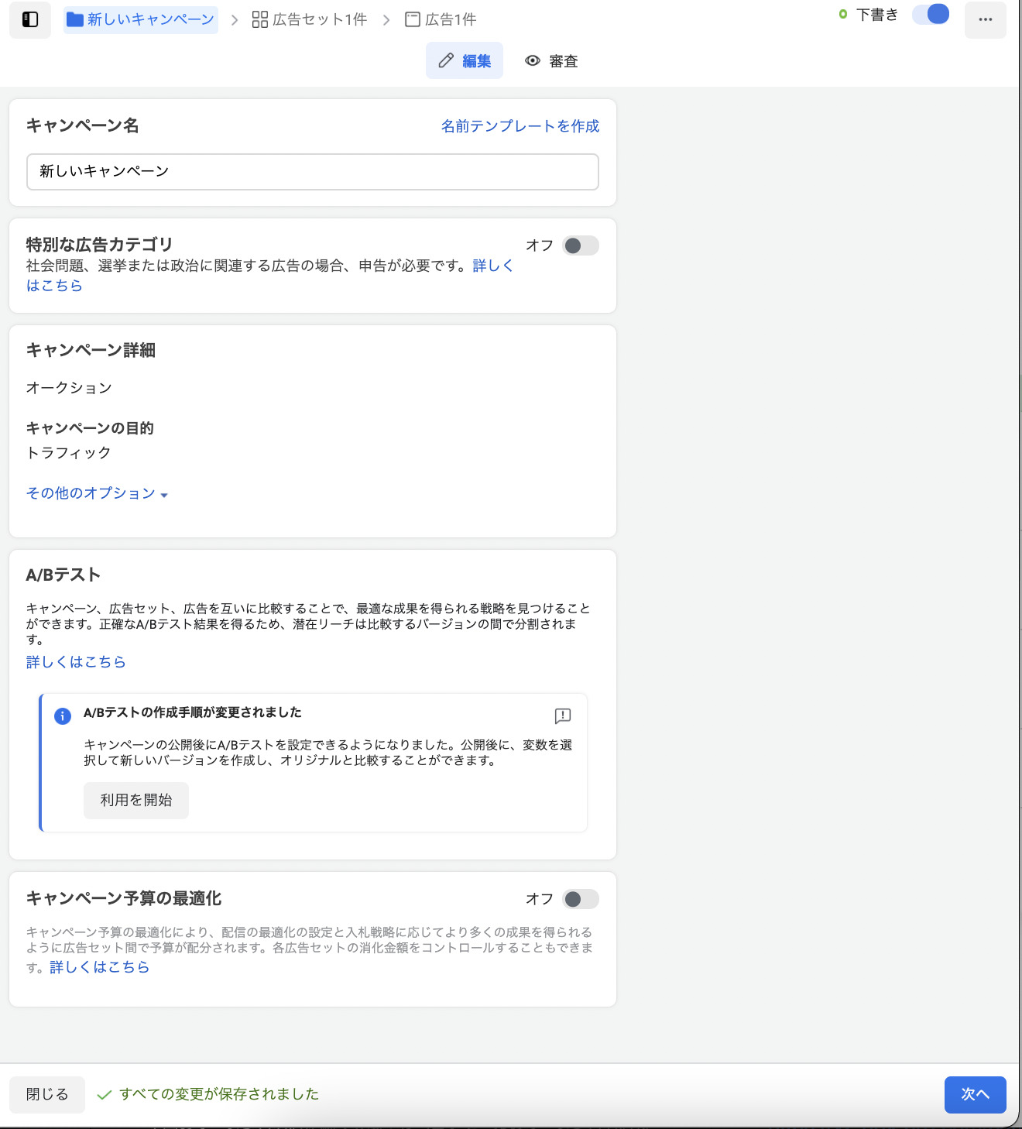Click the first breadcrumb chevron arrow

click(235, 20)
